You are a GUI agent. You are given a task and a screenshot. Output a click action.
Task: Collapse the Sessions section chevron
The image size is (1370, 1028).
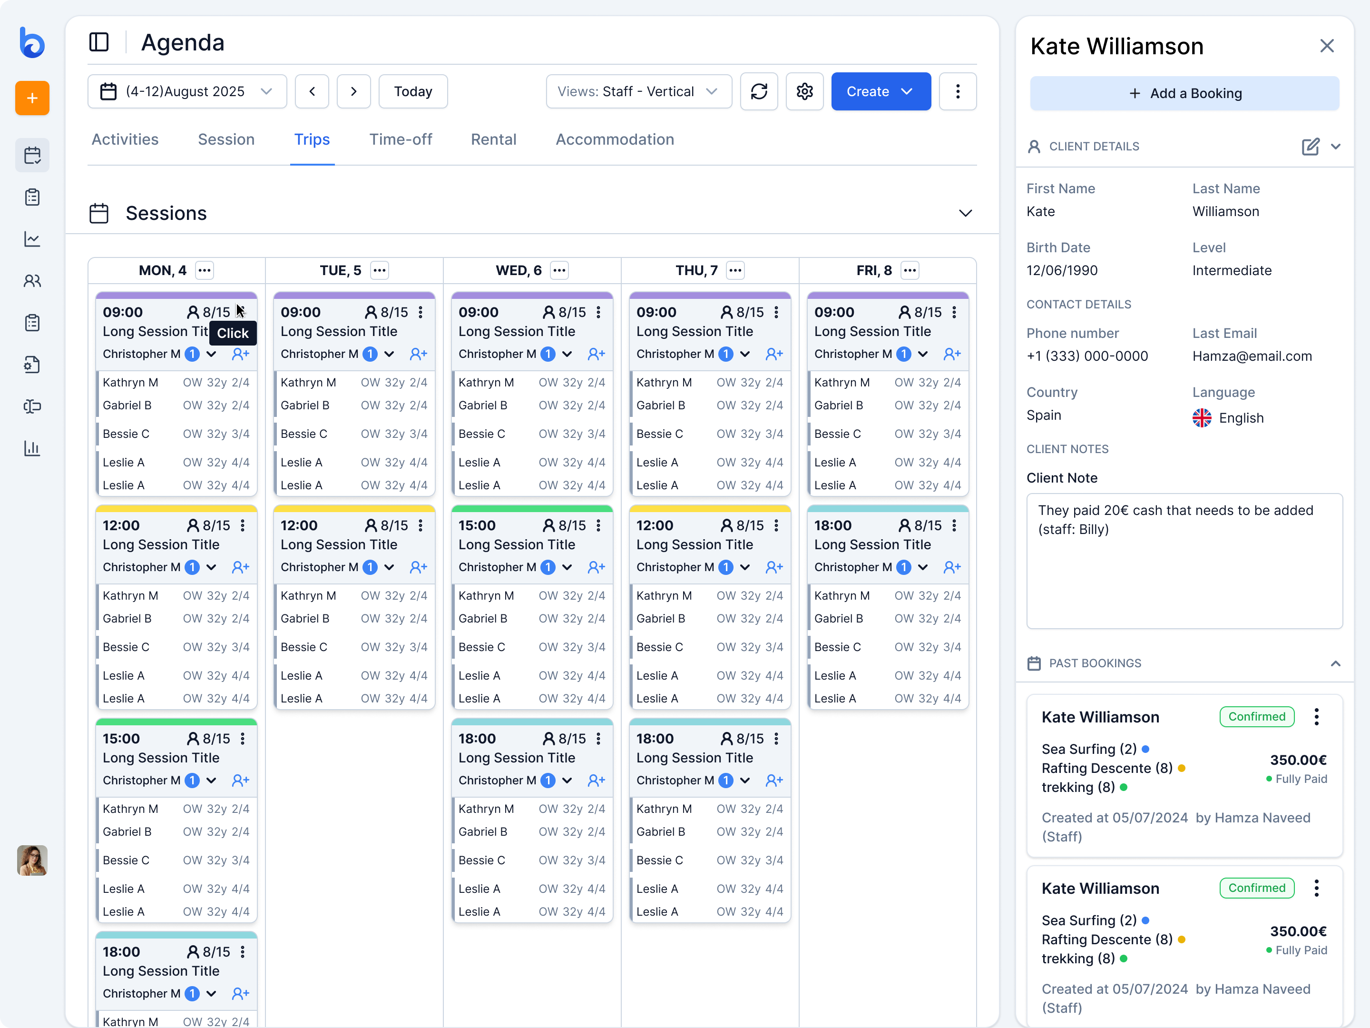965,214
